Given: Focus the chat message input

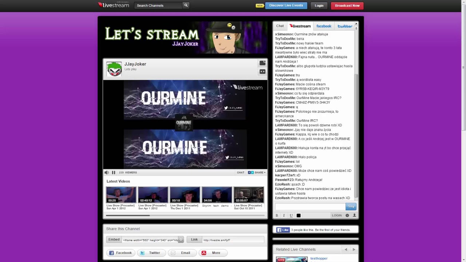Looking at the screenshot, I should 310,206.
